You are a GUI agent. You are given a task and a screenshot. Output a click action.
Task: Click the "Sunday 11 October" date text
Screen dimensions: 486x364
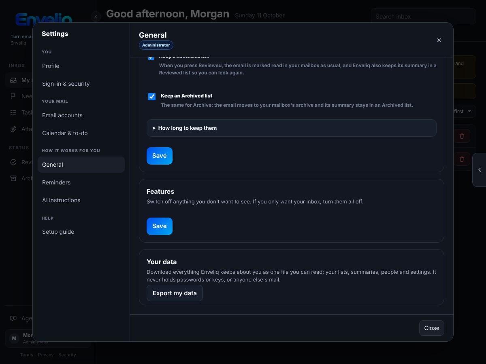point(260,15)
